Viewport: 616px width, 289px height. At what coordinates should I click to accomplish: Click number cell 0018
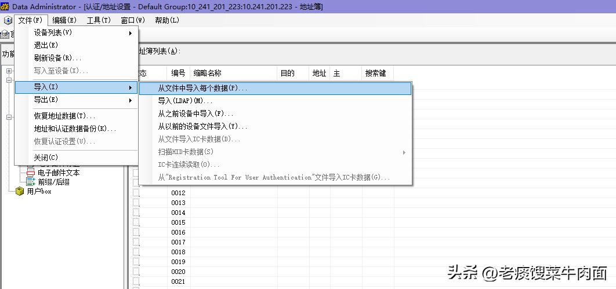pos(179,252)
